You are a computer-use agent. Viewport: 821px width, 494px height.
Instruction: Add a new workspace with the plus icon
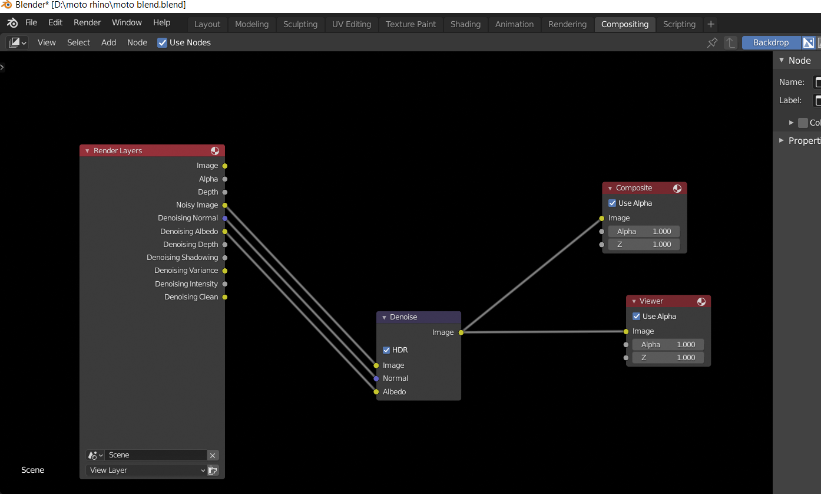[x=711, y=24]
